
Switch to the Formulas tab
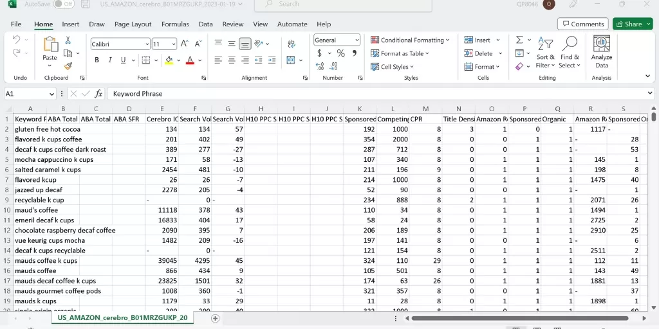(x=175, y=24)
